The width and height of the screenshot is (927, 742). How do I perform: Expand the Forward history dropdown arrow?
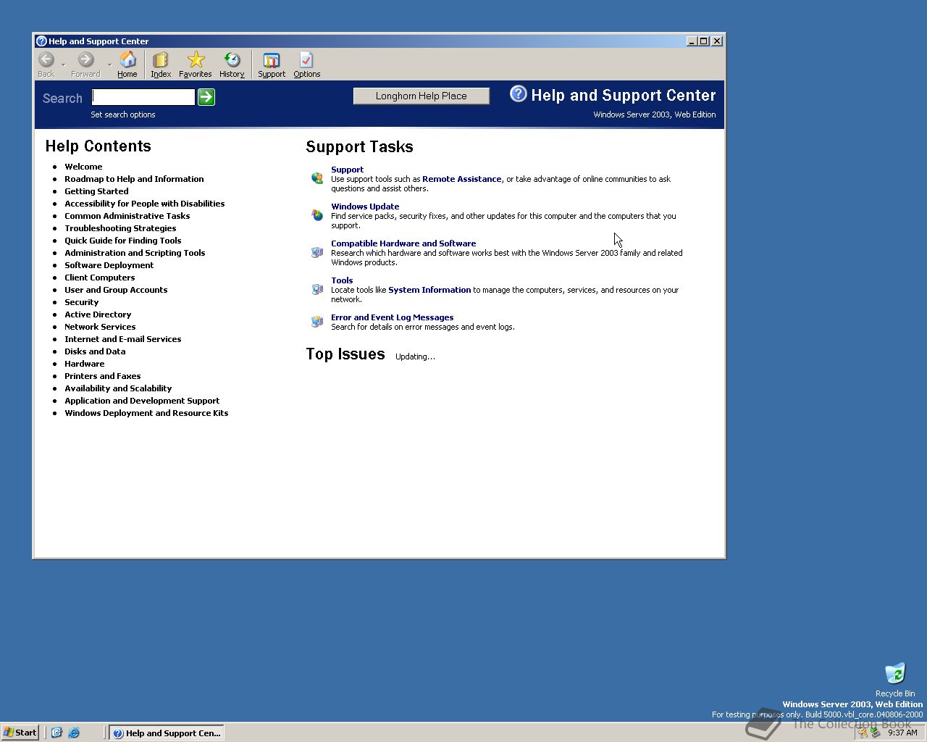point(110,64)
